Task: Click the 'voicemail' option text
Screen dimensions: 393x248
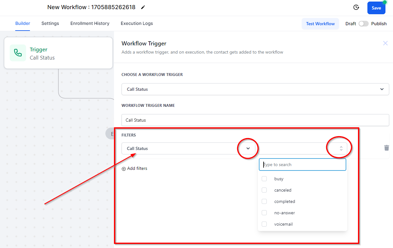Action: pyautogui.click(x=283, y=224)
